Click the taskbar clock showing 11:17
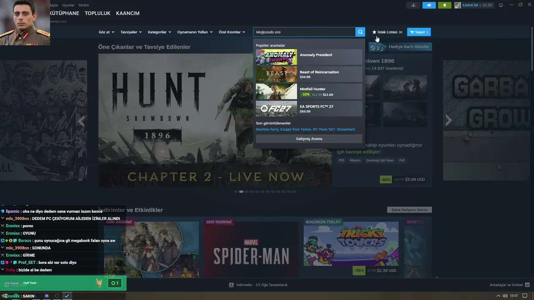 point(514,296)
